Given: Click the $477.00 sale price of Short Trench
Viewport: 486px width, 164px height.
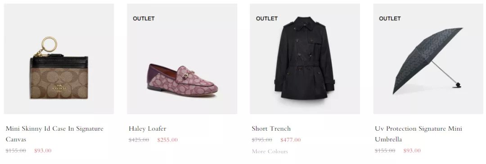Looking at the screenshot, I should 290,140.
